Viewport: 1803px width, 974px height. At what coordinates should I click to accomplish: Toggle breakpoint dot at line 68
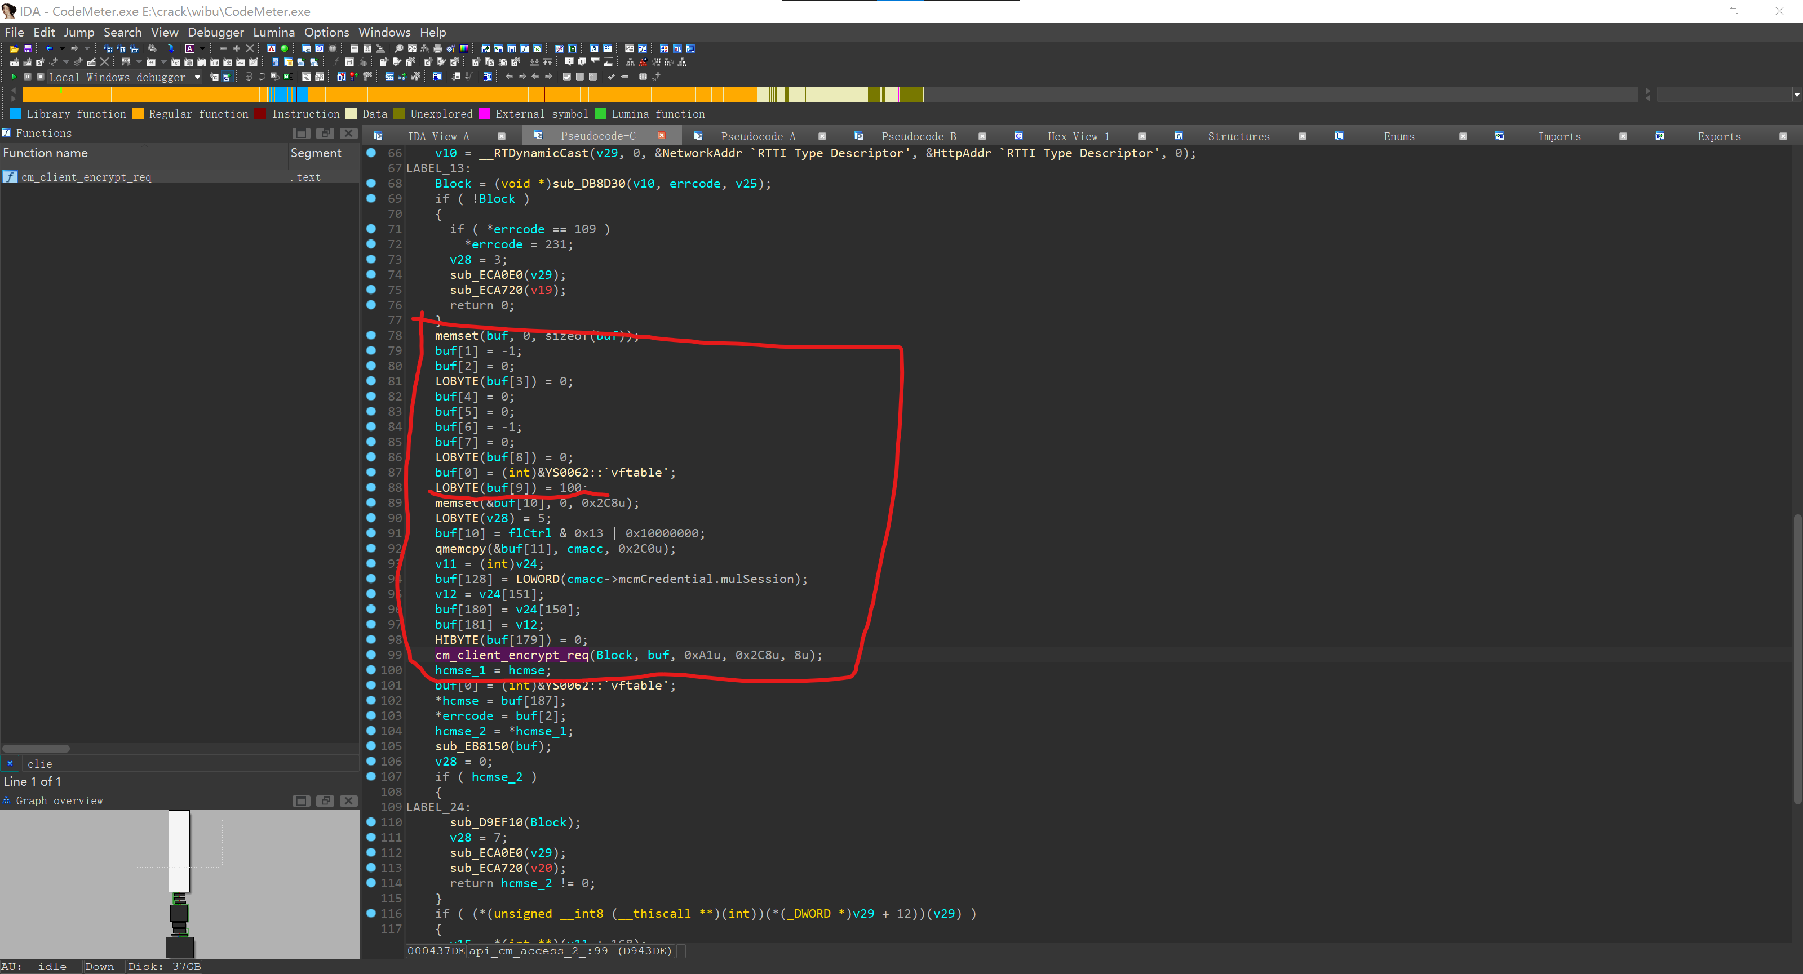pyautogui.click(x=371, y=183)
